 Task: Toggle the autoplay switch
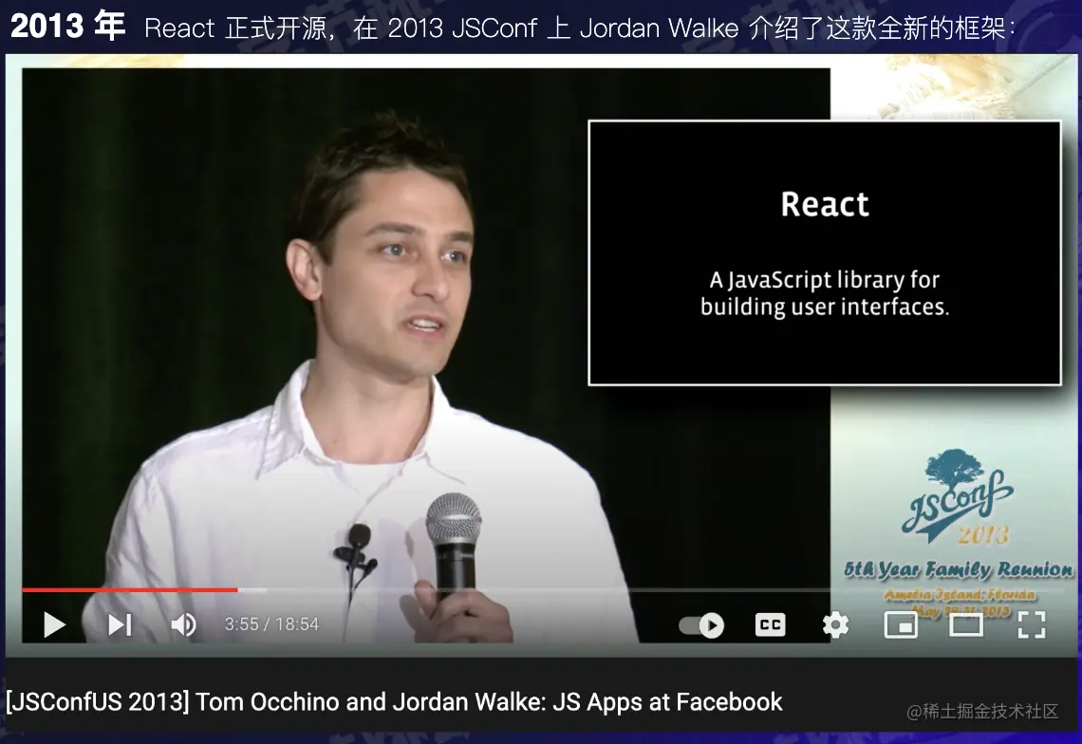(701, 625)
